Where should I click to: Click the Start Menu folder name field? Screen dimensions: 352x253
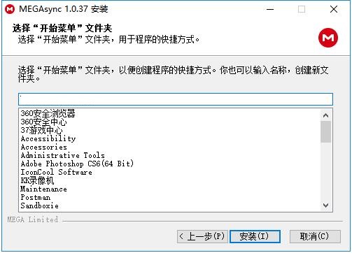pyautogui.click(x=176, y=99)
